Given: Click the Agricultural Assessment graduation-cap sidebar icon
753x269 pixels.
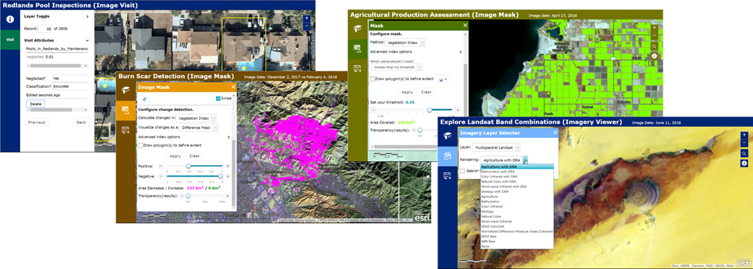Looking at the screenshot, I should click(357, 28).
